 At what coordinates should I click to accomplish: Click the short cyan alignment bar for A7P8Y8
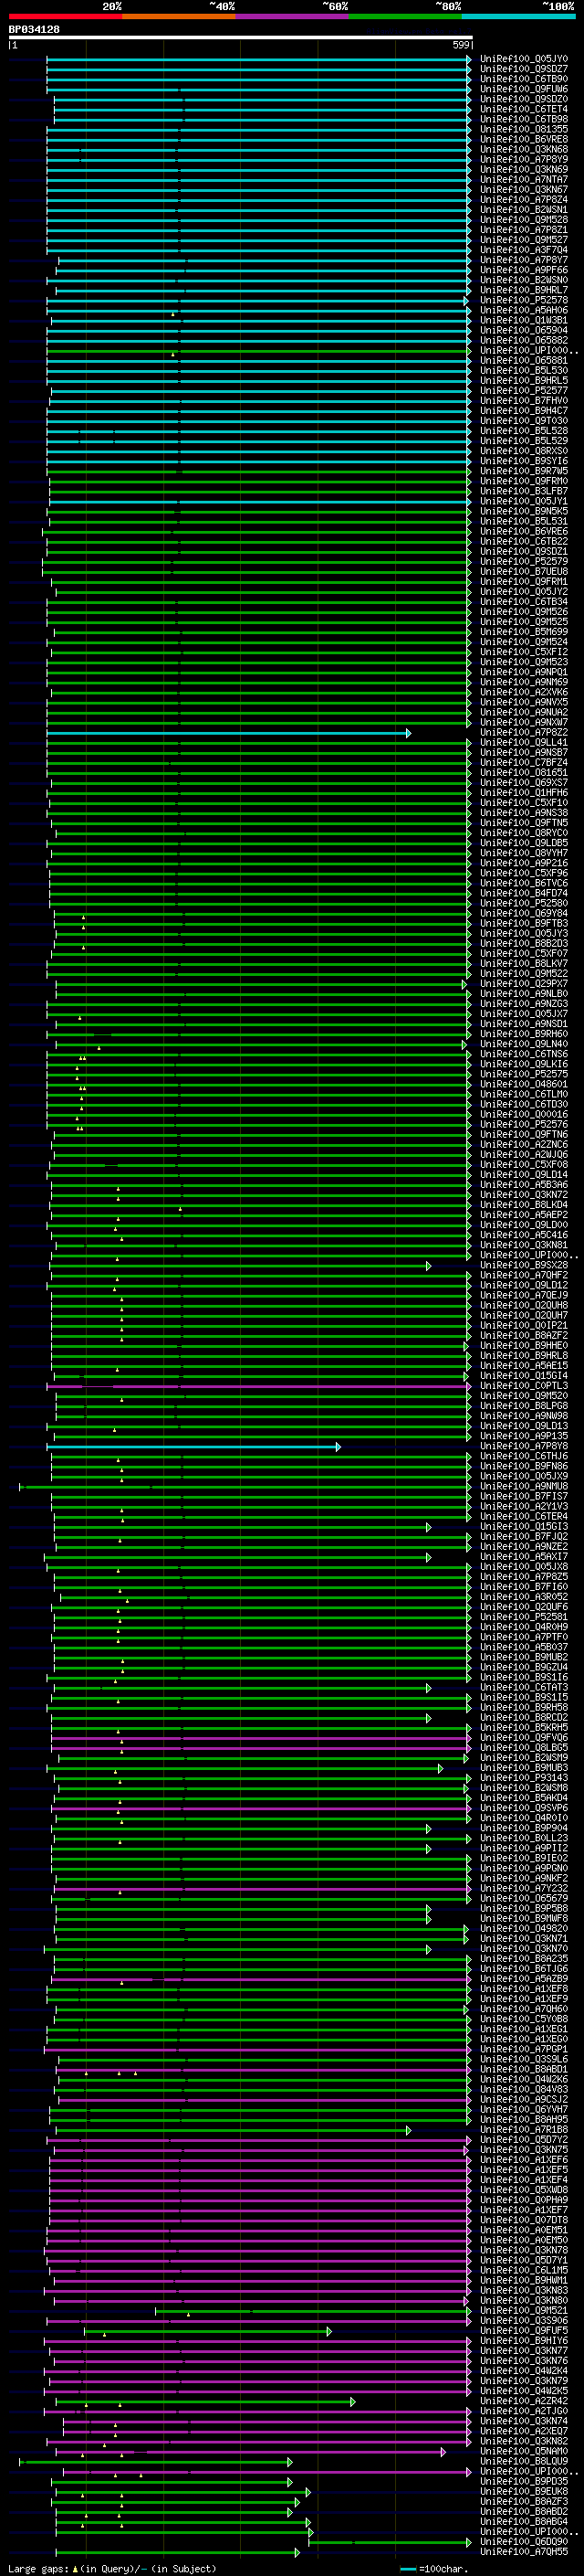193,1446
